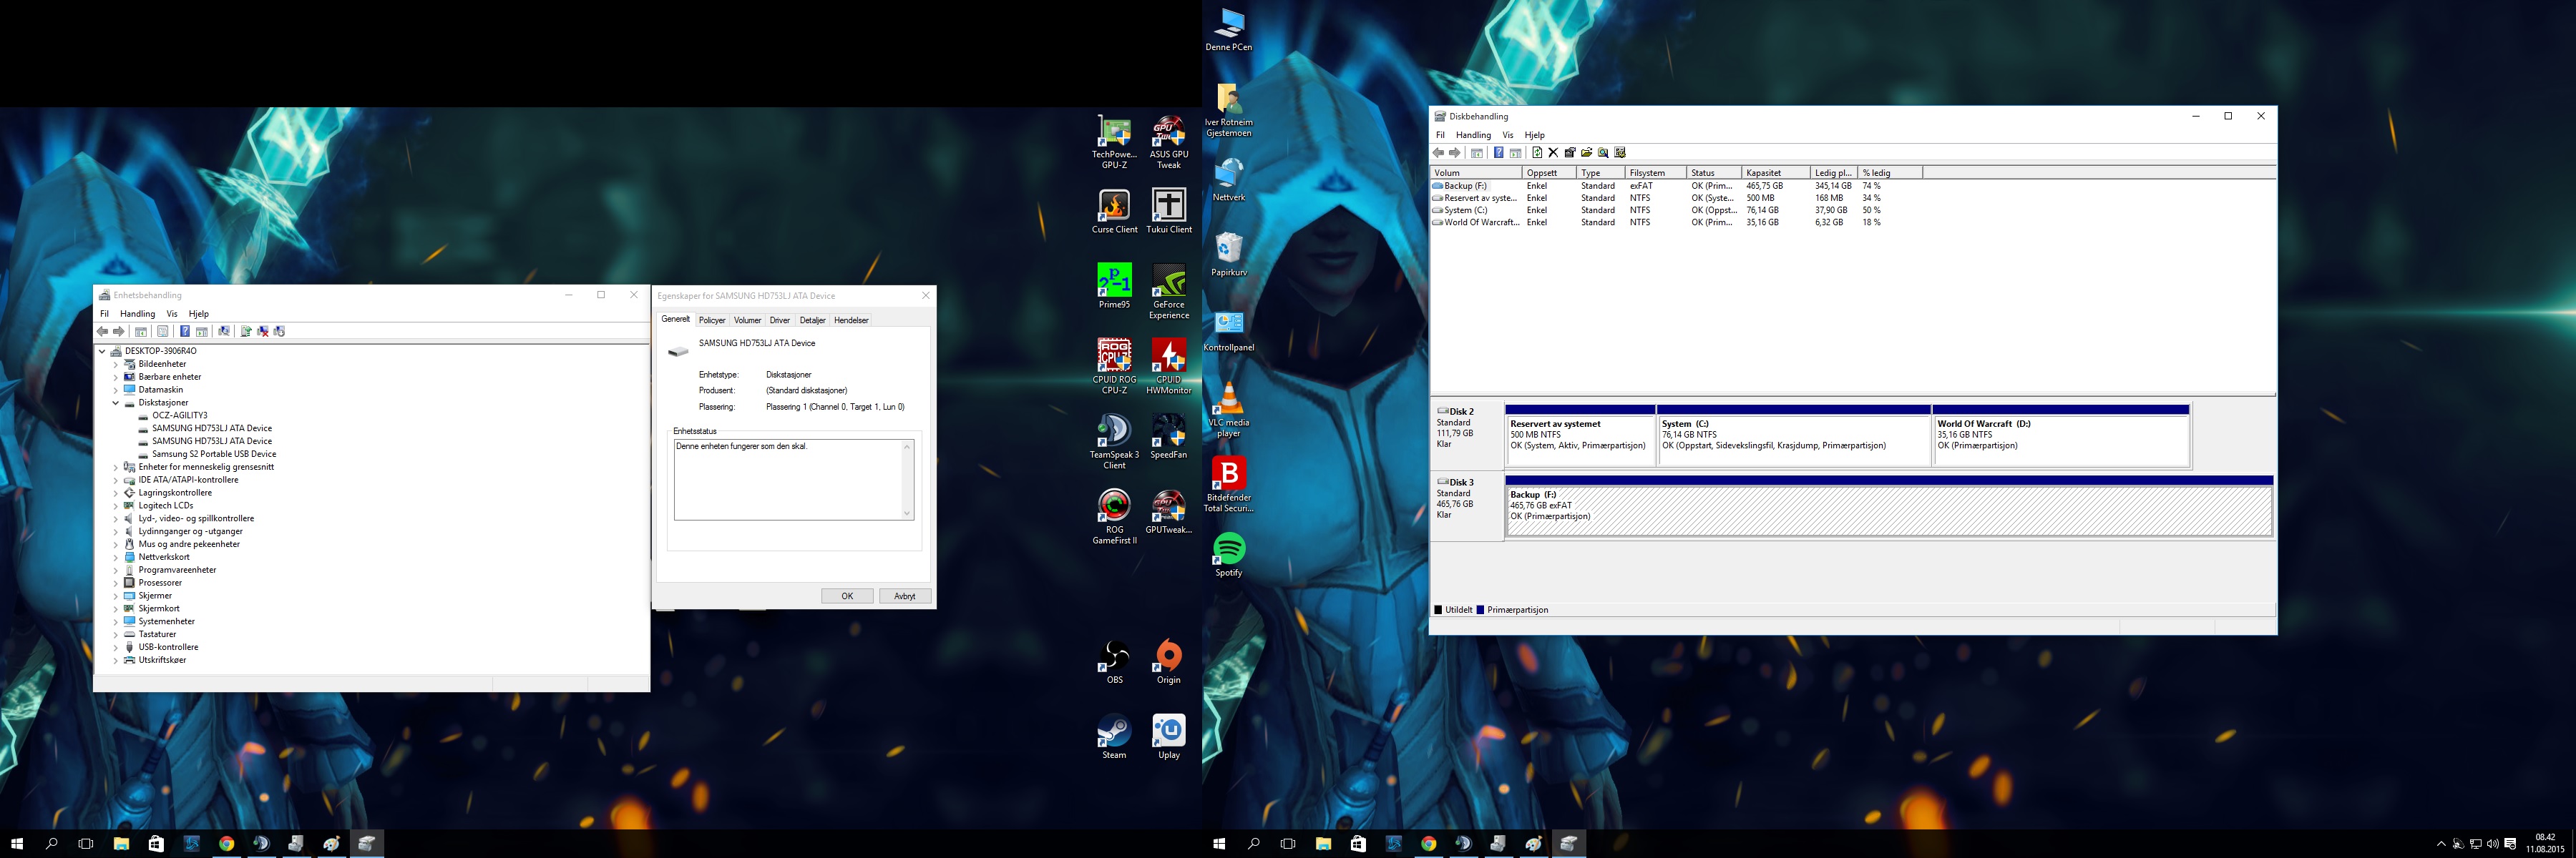This screenshot has width=2576, height=858.
Task: Click the % ledig column header
Action: (1890, 173)
